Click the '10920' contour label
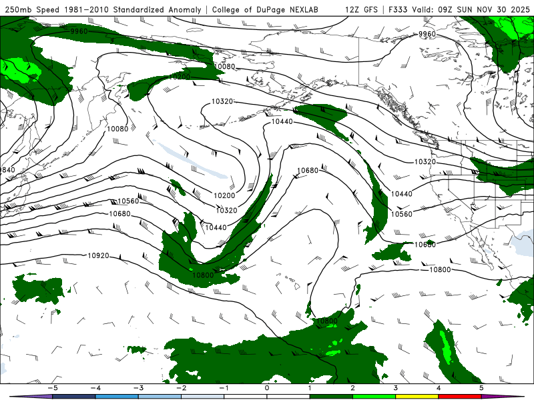Image resolution: width=534 pixels, height=400 pixels. coord(98,255)
